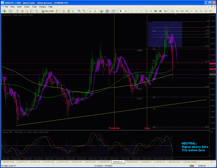The width and height of the screenshot is (217, 168).
Task: Open the Tools menu
Action: (x=34, y=7)
